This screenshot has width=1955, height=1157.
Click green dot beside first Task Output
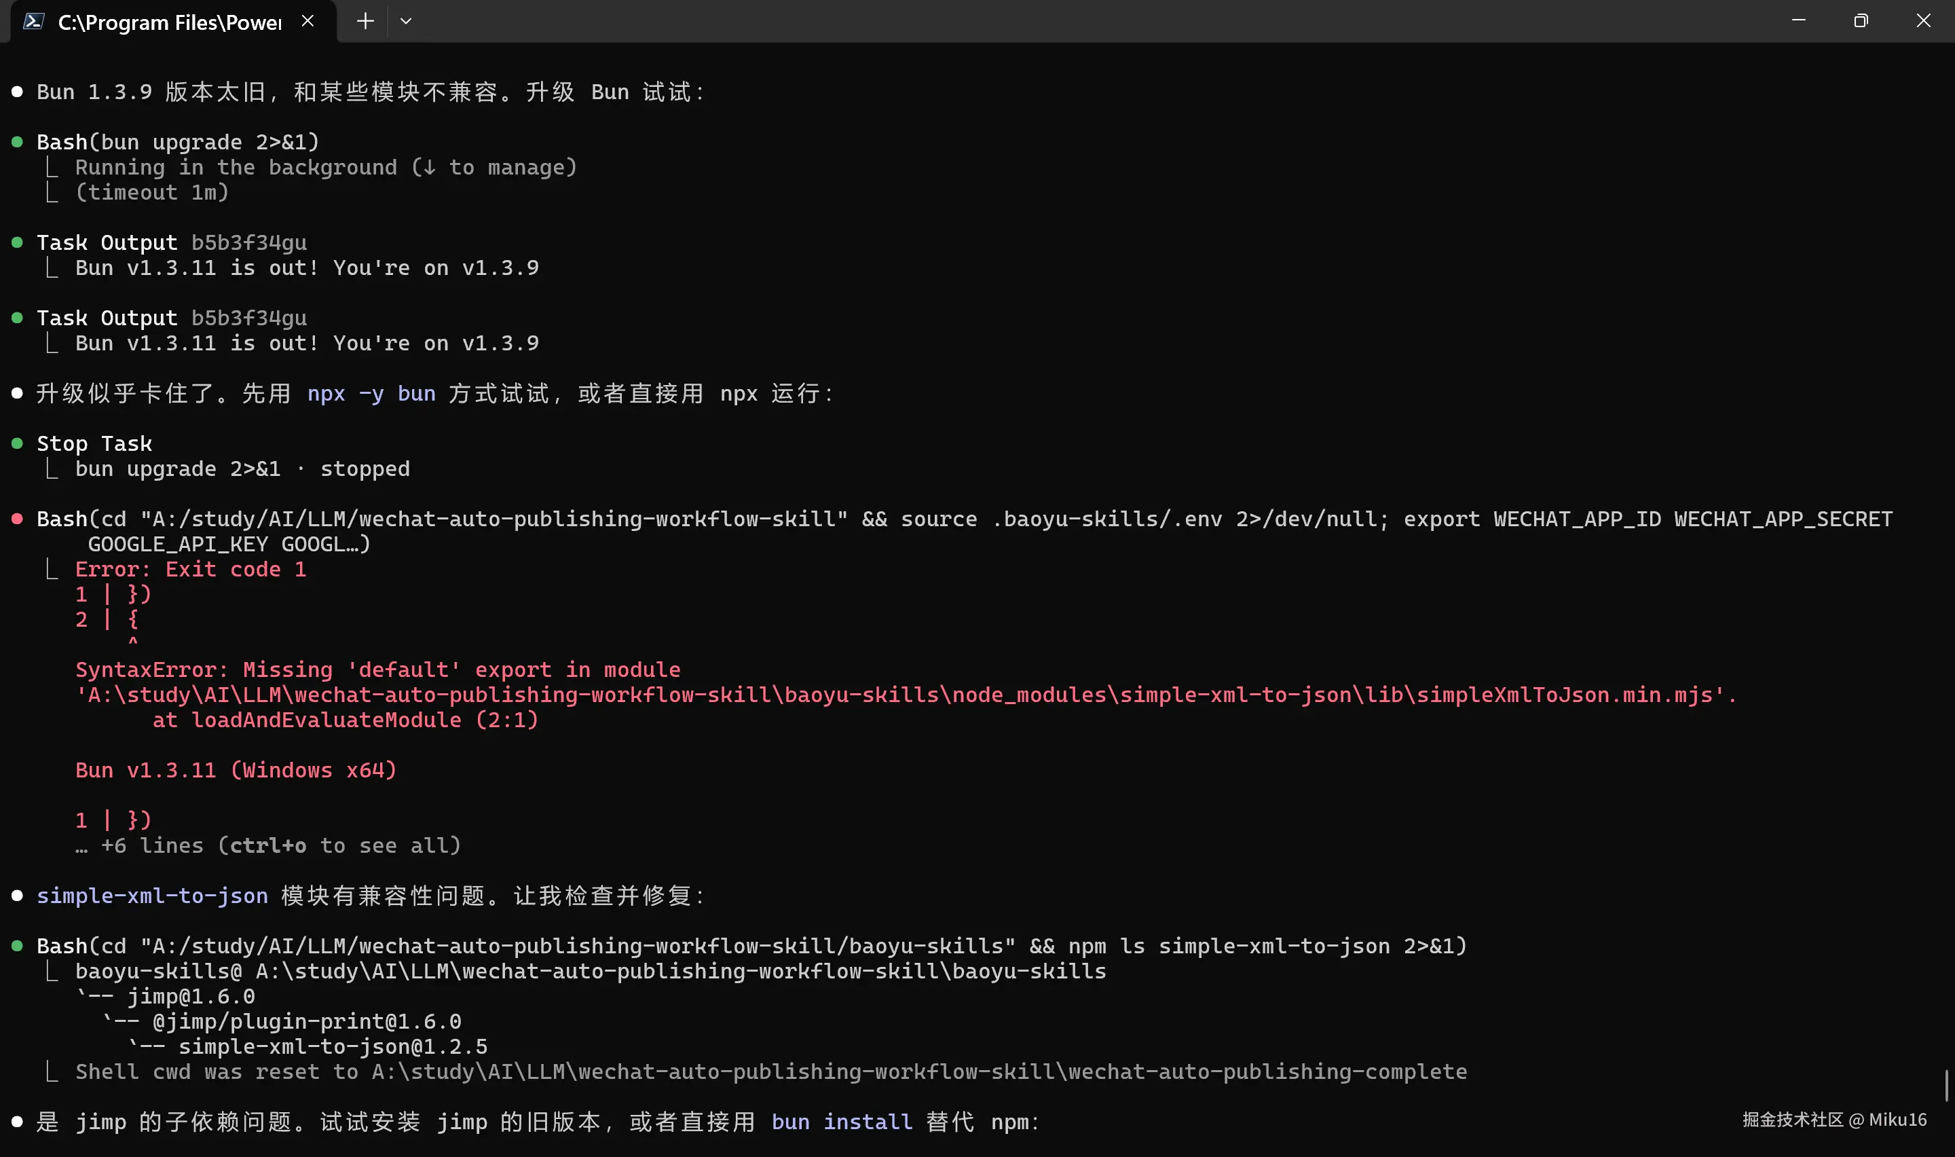coord(17,242)
